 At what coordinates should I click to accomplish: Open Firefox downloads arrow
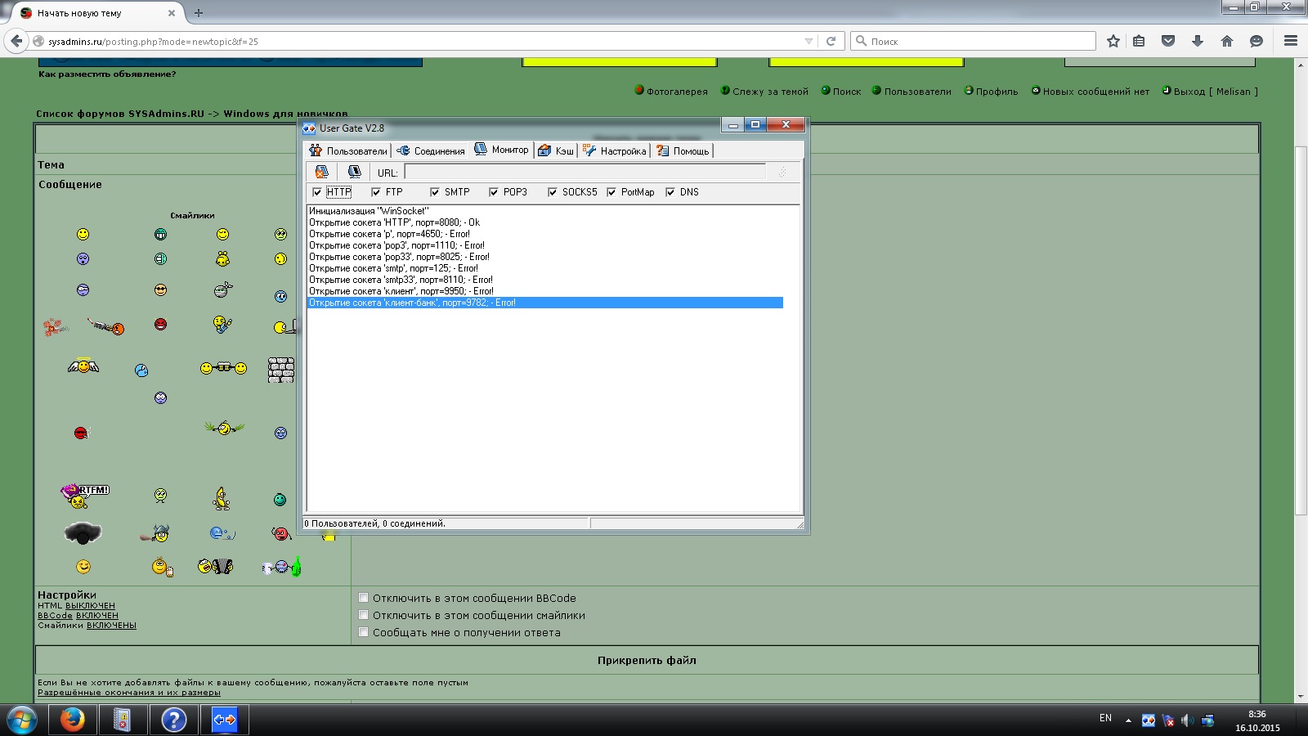click(x=1198, y=41)
